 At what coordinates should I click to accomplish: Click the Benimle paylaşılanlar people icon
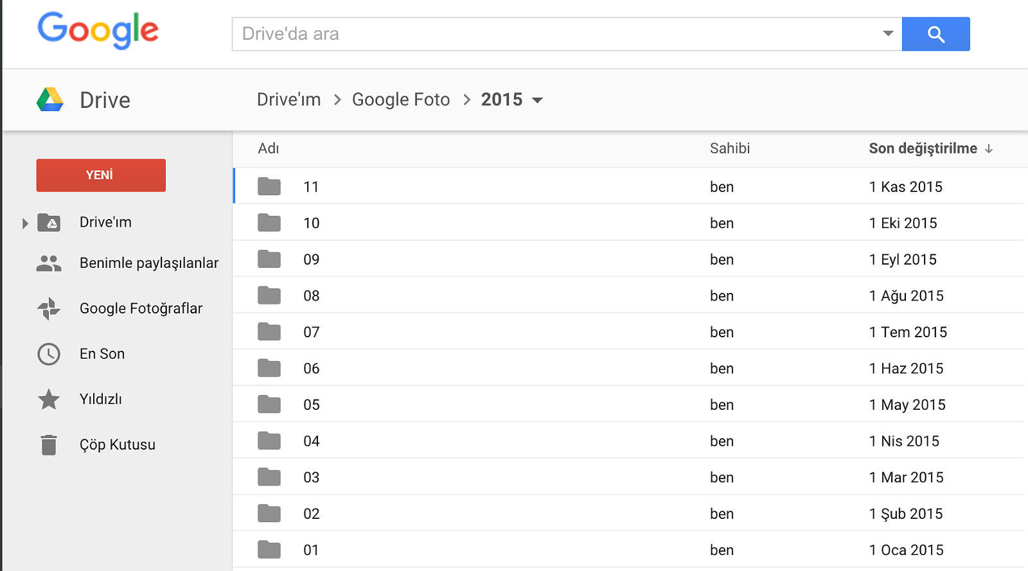(49, 263)
